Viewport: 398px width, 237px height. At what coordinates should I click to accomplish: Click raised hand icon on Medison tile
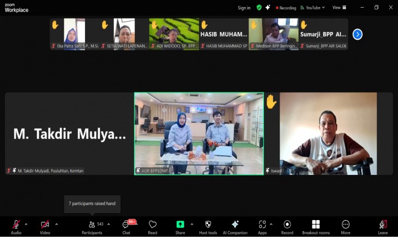tap(254, 25)
